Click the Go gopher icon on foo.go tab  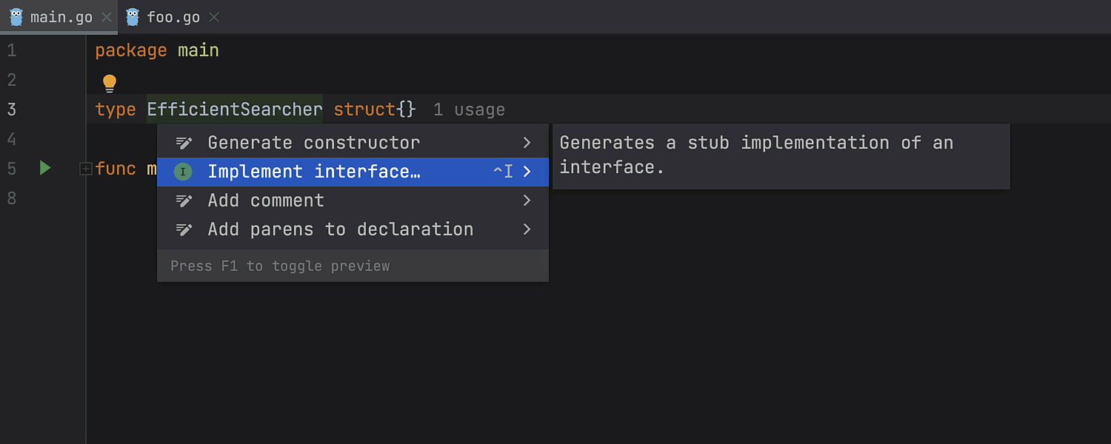[133, 17]
